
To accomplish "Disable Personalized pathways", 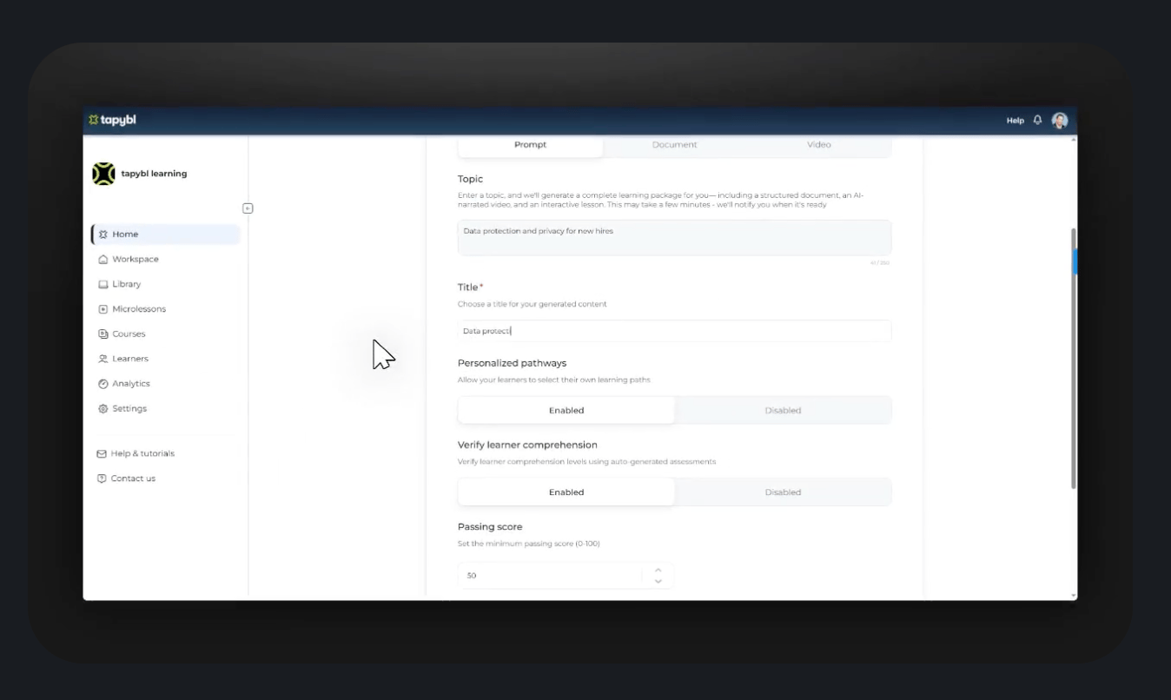I will tap(783, 411).
